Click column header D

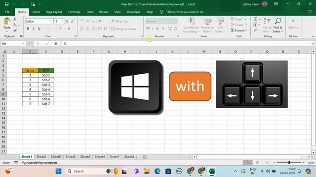62,52
